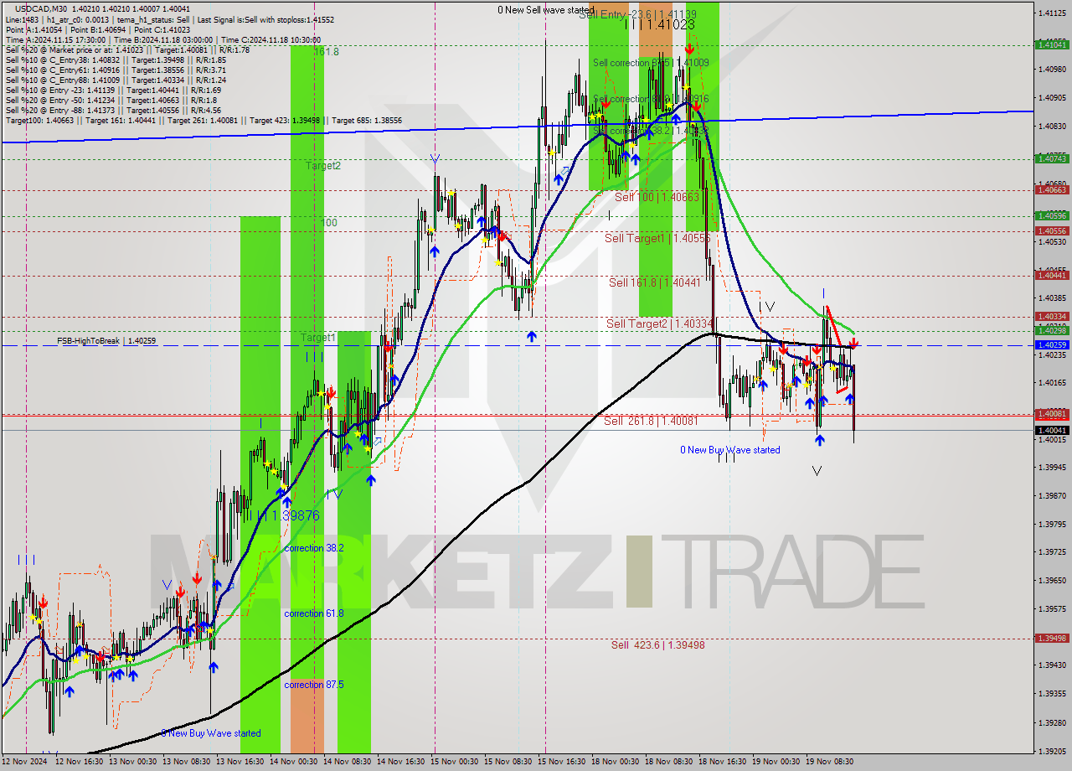This screenshot has width=1072, height=771.
Task: Click the '13 Nov 08:30' time axis label
Action: [188, 762]
